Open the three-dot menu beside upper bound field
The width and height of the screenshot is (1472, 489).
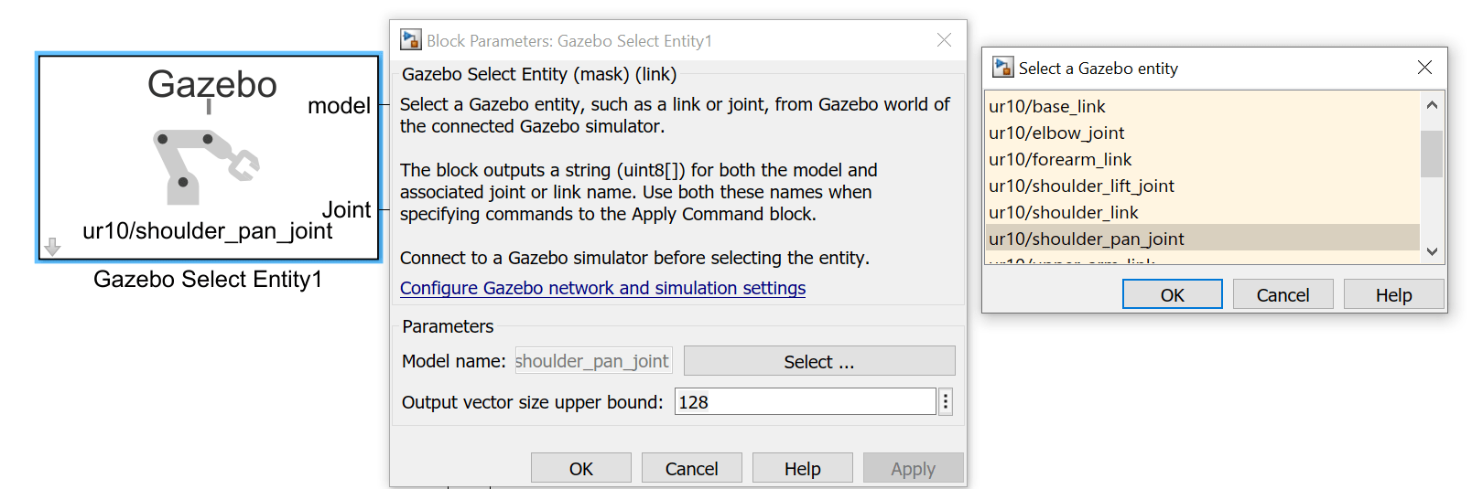coord(946,402)
